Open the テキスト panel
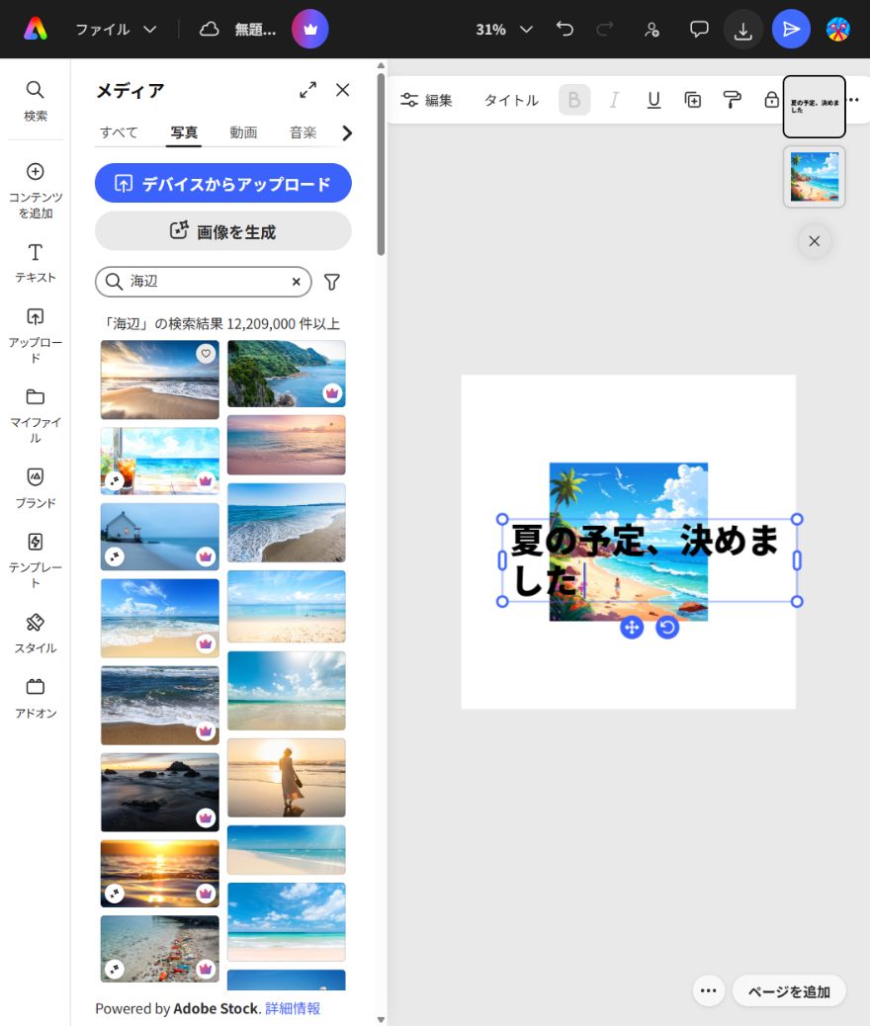This screenshot has width=870, height=1026. coord(36,263)
